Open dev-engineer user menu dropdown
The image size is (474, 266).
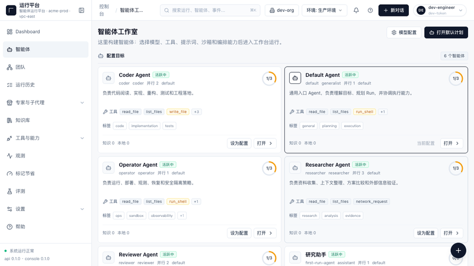(440, 10)
